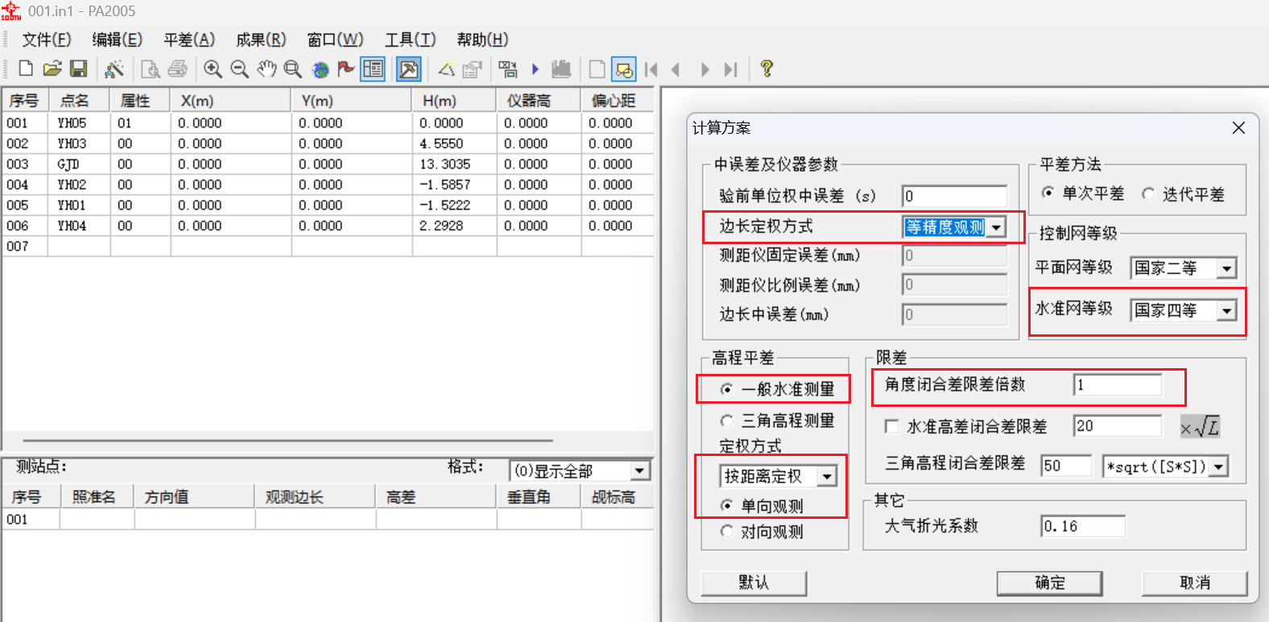Open the 帮助(H) menu
This screenshot has height=622, width=1269.
point(482,39)
